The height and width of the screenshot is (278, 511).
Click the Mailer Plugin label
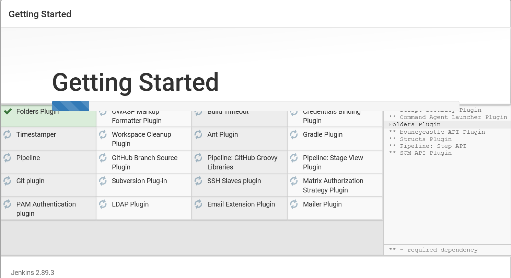tap(322, 204)
